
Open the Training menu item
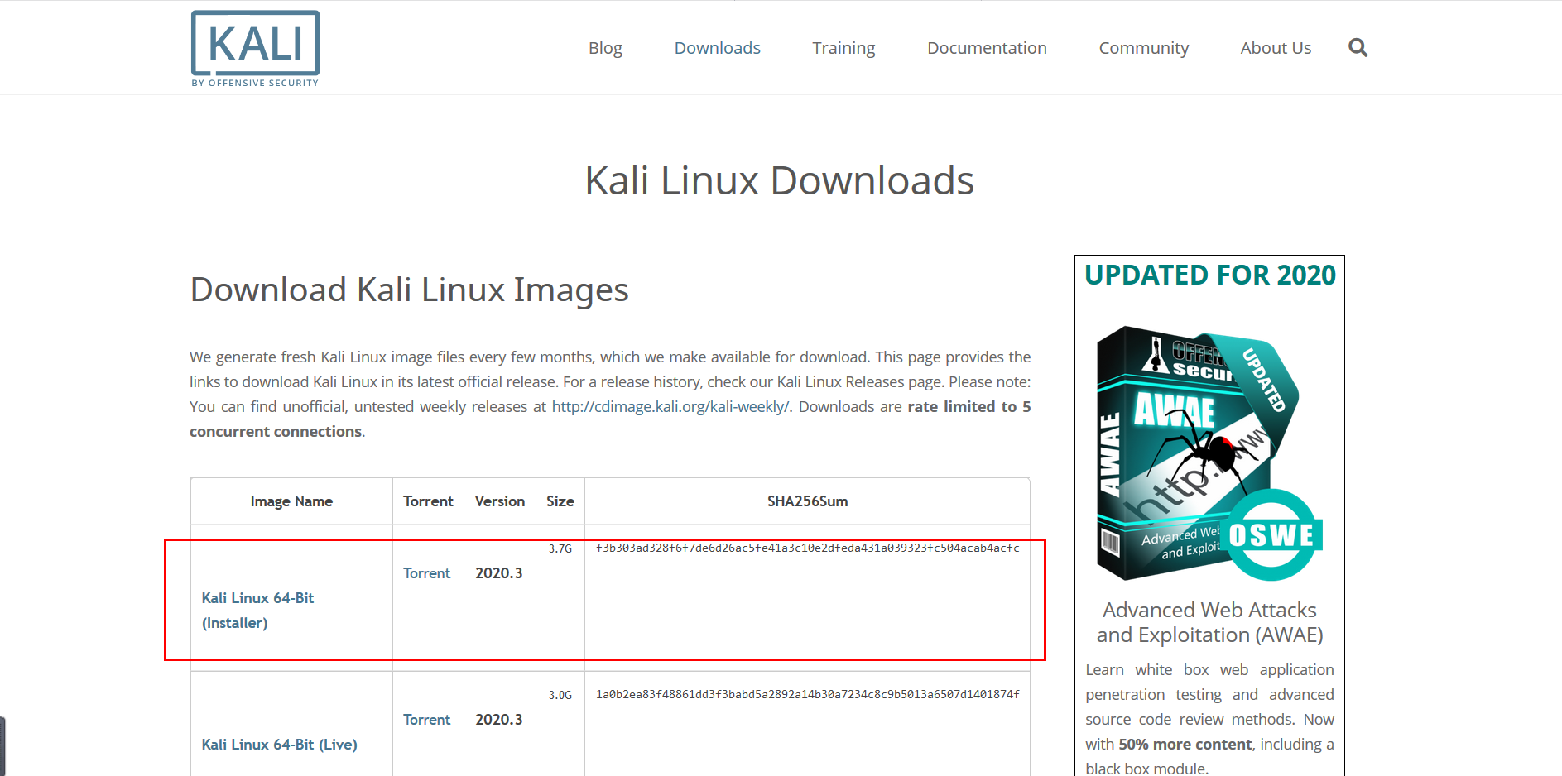tap(843, 48)
